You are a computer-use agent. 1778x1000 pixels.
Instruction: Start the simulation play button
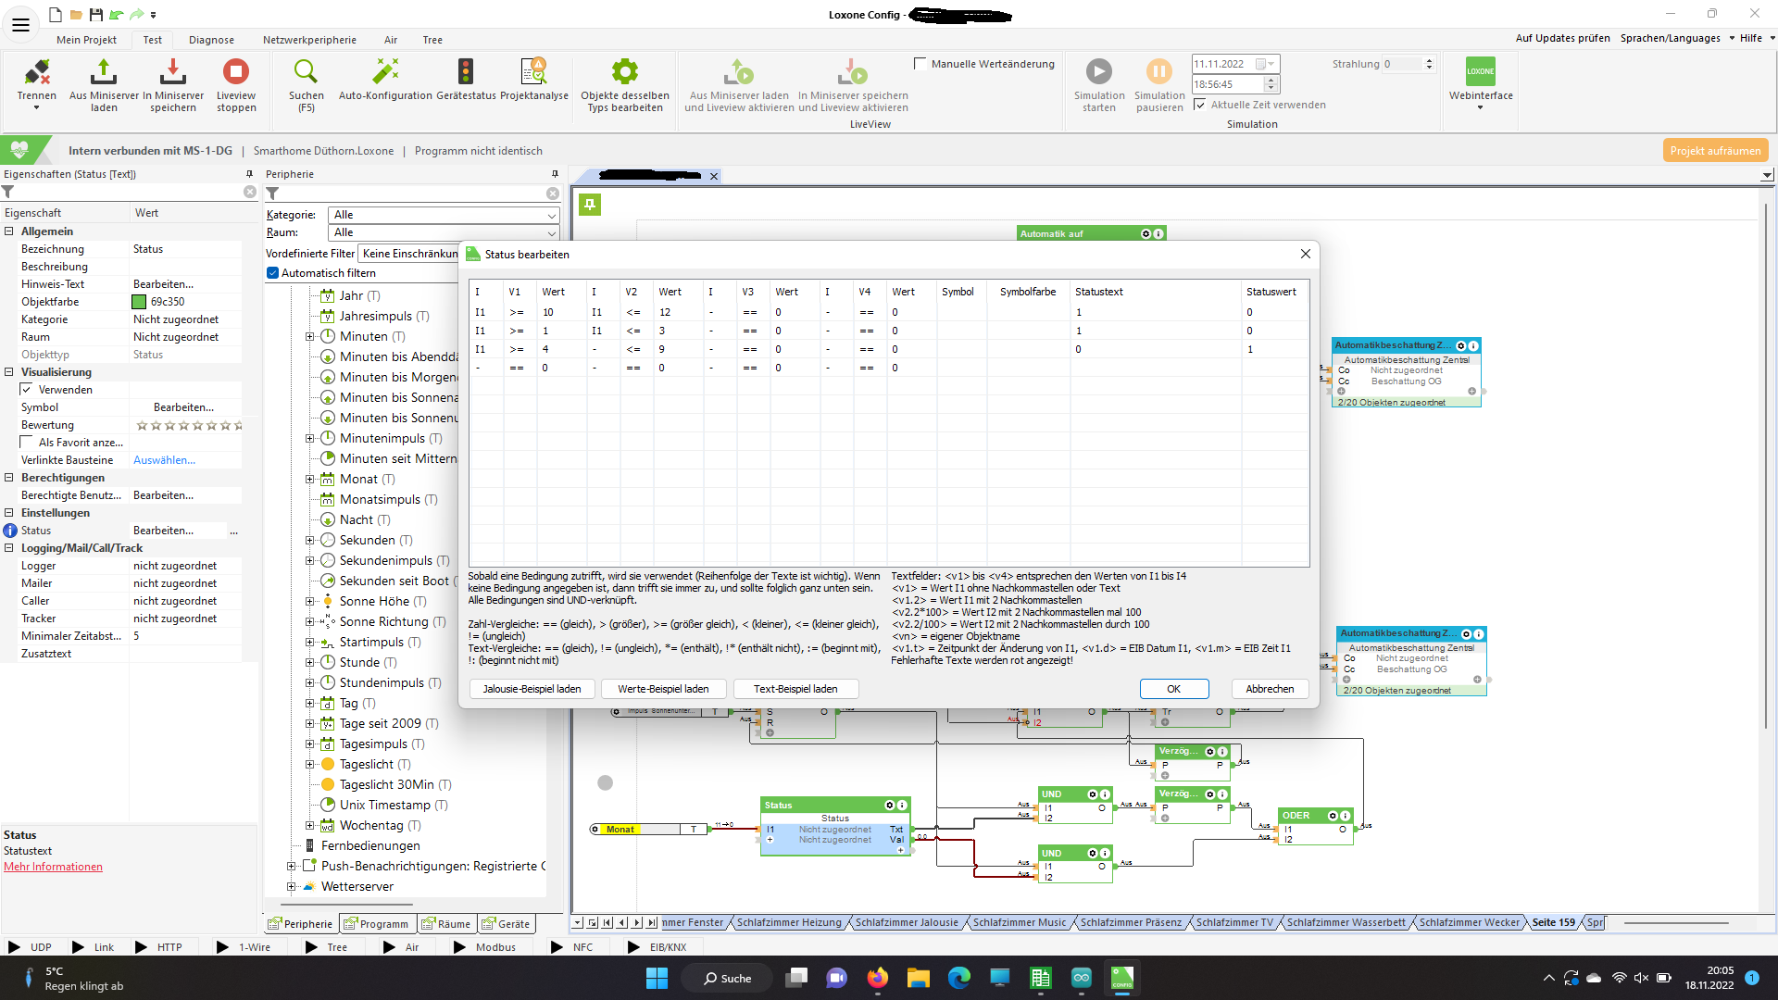[1098, 73]
